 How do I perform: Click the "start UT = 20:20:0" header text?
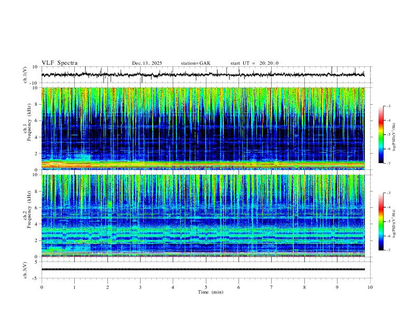pos(254,63)
